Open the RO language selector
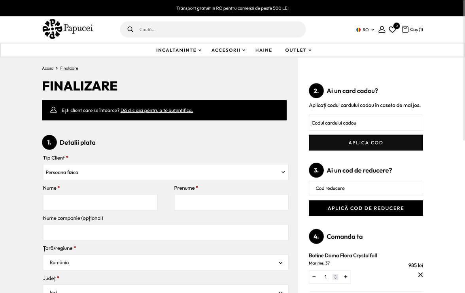 [365, 30]
